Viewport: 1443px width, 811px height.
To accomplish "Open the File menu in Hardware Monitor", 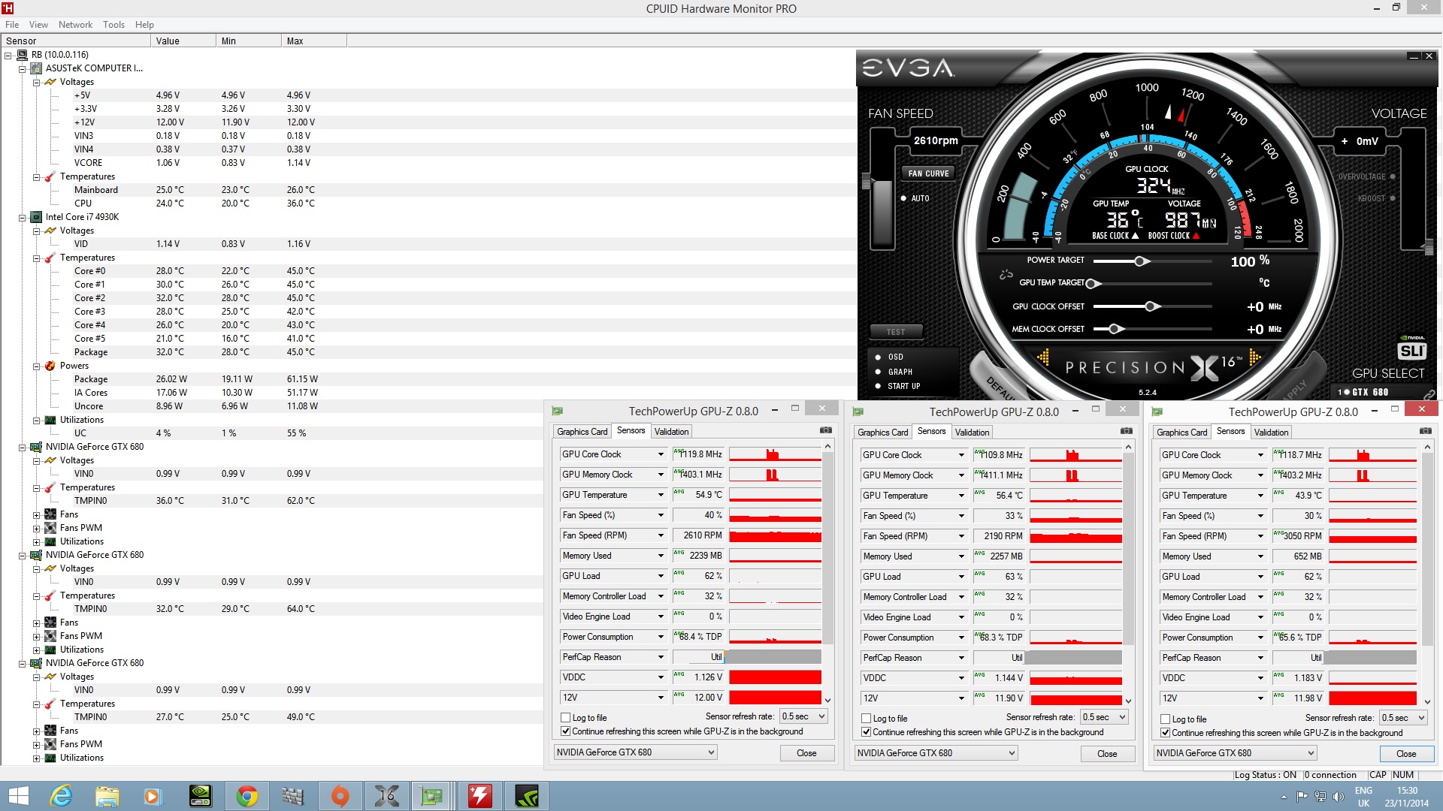I will (12, 25).
